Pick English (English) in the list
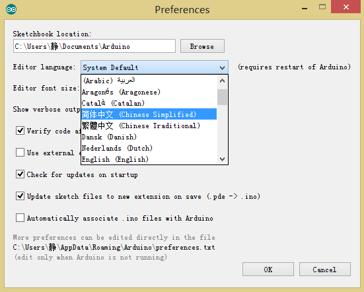The width and height of the screenshot is (364, 292). tap(149, 159)
